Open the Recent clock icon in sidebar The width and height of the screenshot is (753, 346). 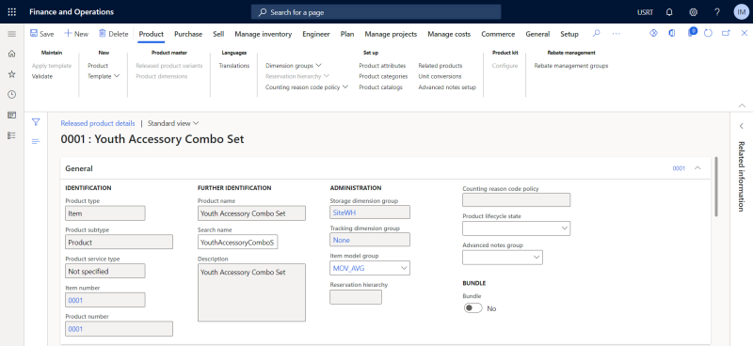coord(12,95)
